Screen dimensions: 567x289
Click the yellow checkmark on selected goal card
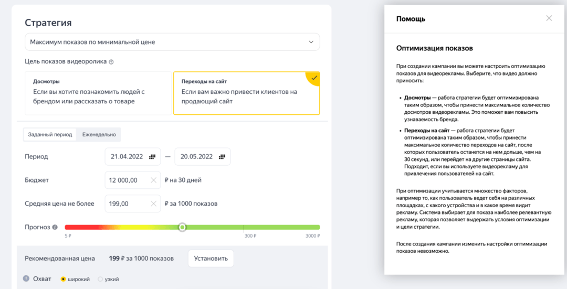coord(314,78)
